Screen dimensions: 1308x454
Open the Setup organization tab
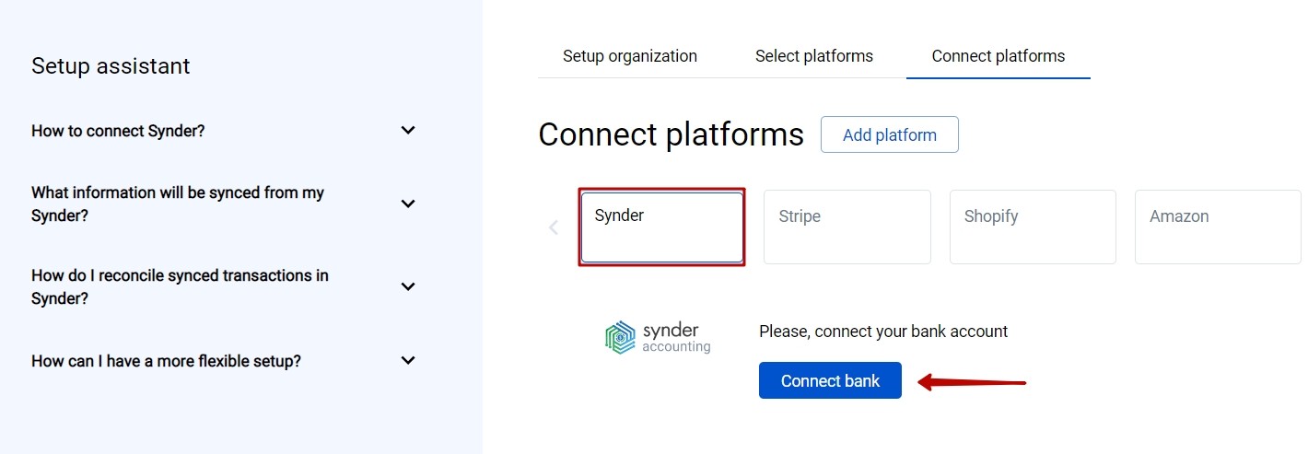(630, 56)
